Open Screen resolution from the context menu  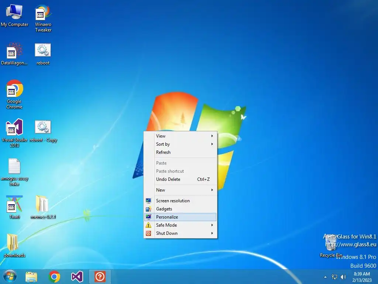180,201
